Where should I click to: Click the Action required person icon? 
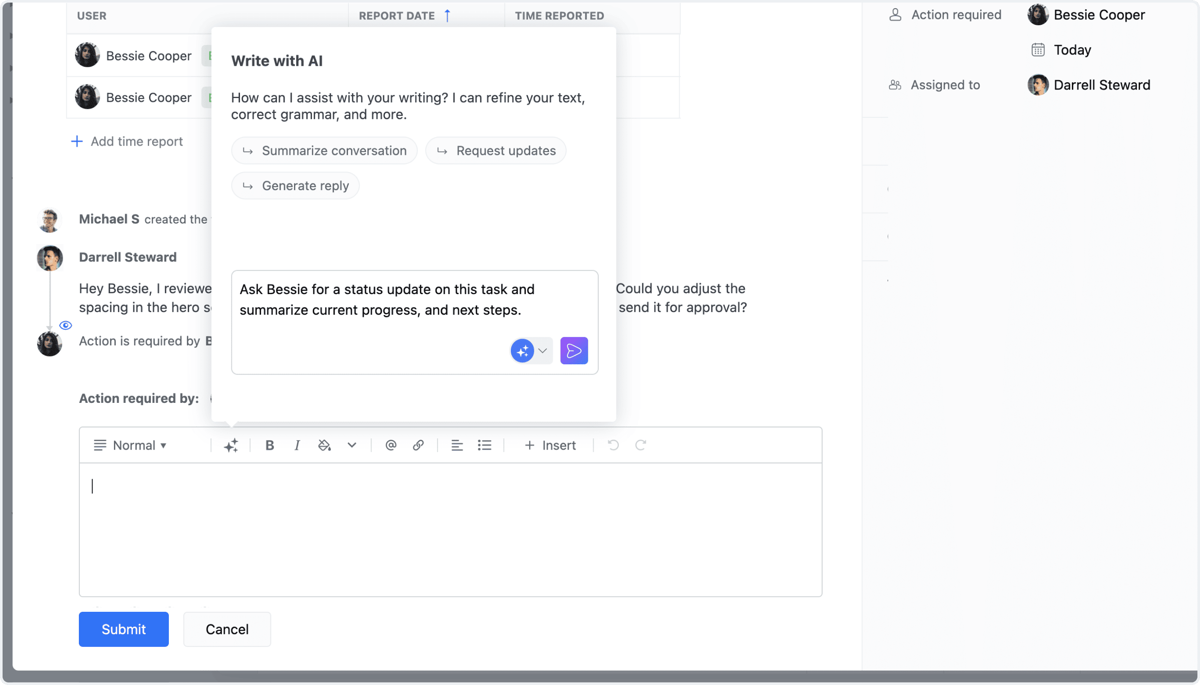[895, 15]
